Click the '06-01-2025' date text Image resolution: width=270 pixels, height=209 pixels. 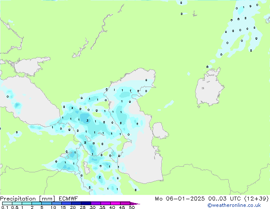[x=185, y=199]
